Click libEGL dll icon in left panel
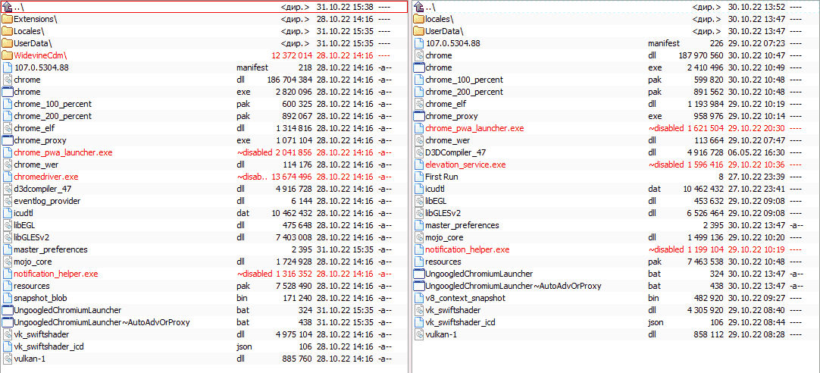Image resolution: width=820 pixels, height=373 pixels. tap(8, 225)
